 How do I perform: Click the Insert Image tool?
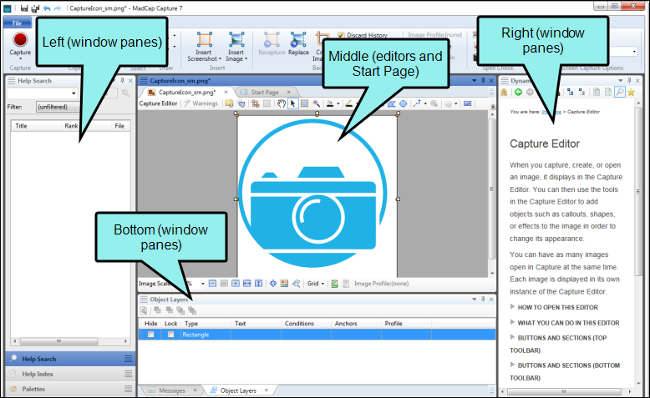pyautogui.click(x=236, y=47)
